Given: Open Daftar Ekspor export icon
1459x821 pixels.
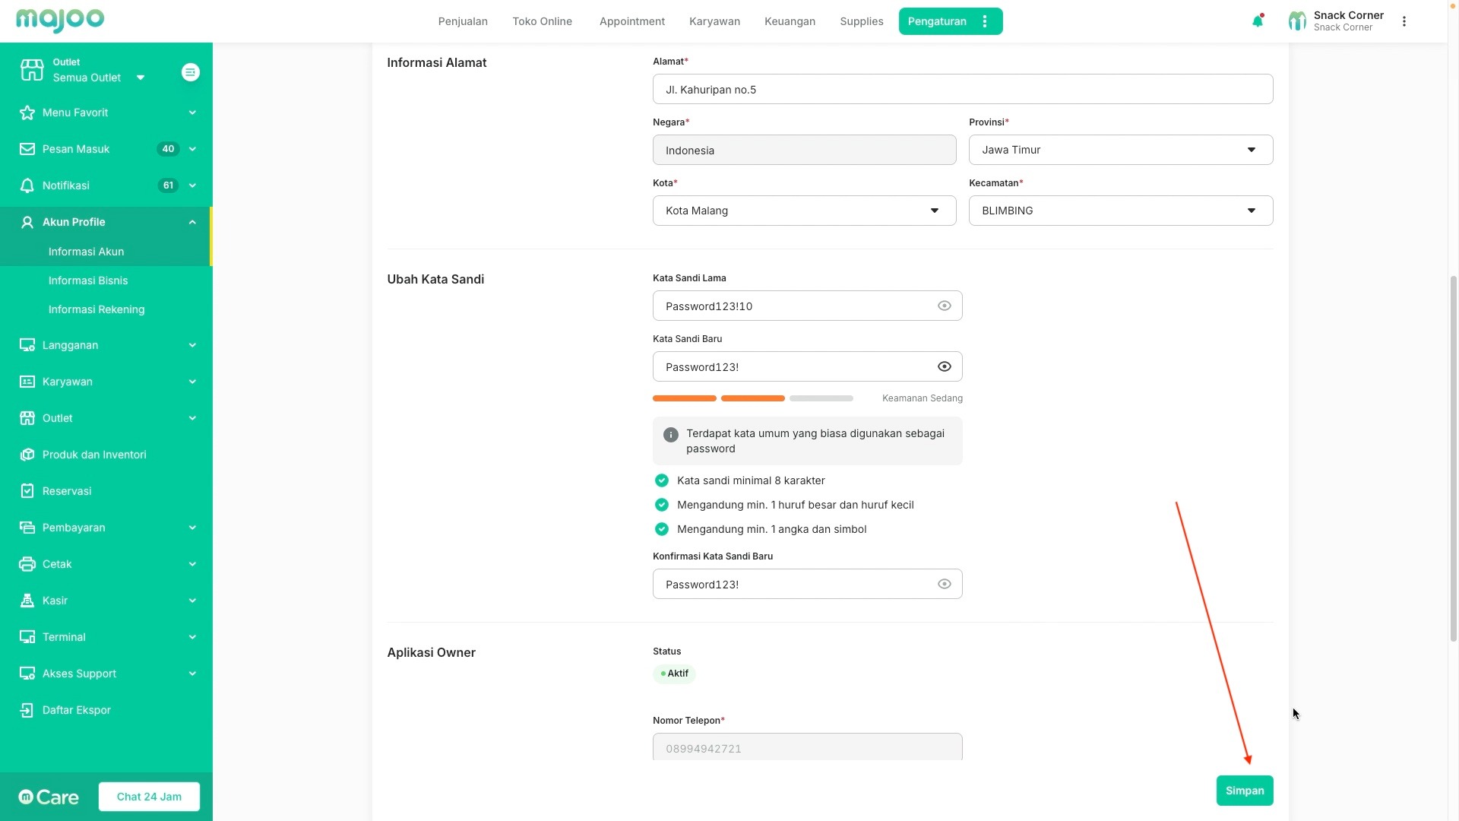Looking at the screenshot, I should point(27,710).
